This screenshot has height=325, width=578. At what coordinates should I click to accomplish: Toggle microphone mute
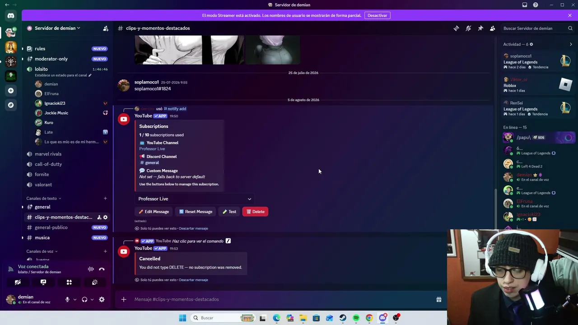click(67, 299)
